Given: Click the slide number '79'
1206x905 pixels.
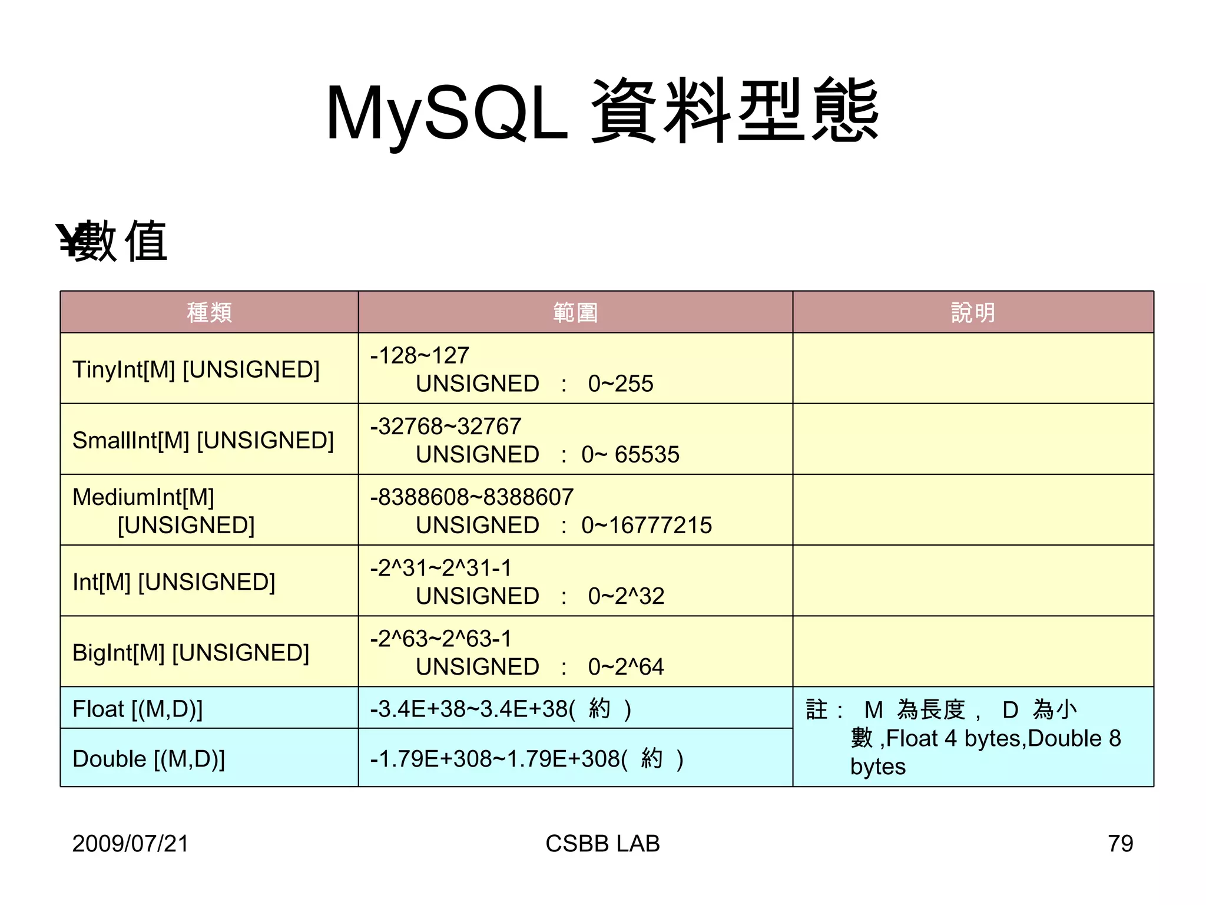Looking at the screenshot, I should coord(1120,844).
